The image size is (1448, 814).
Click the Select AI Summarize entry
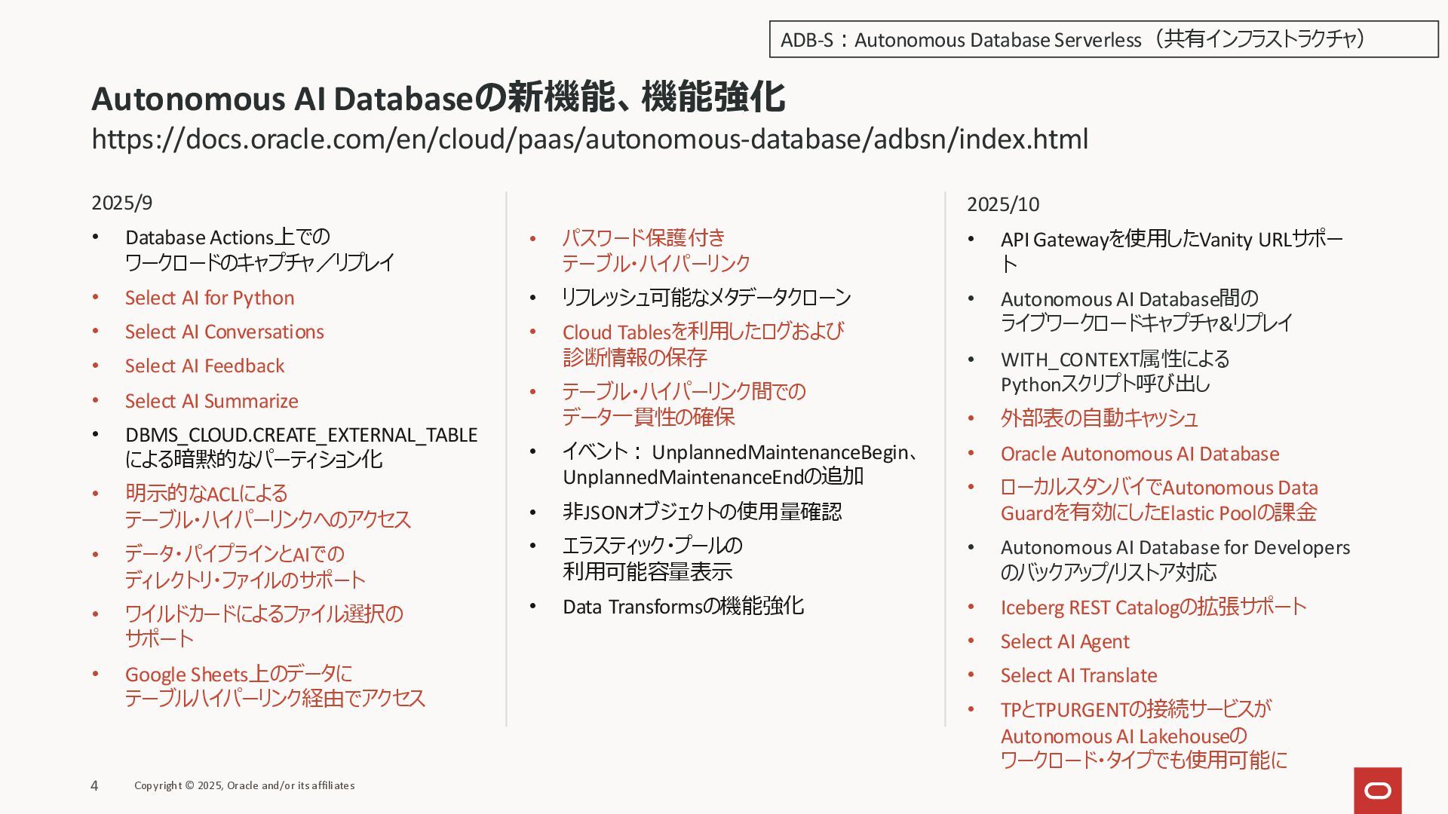click(211, 401)
